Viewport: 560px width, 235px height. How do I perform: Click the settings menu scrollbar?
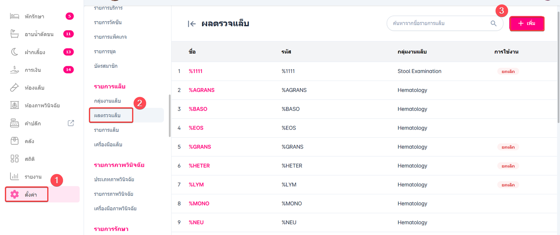pyautogui.click(x=170, y=116)
